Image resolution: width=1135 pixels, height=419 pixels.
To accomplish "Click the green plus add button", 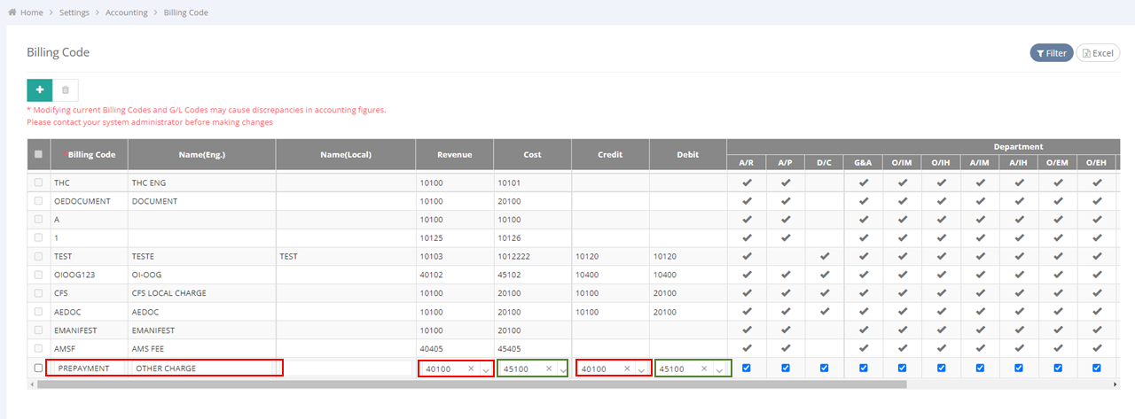I will pyautogui.click(x=39, y=89).
